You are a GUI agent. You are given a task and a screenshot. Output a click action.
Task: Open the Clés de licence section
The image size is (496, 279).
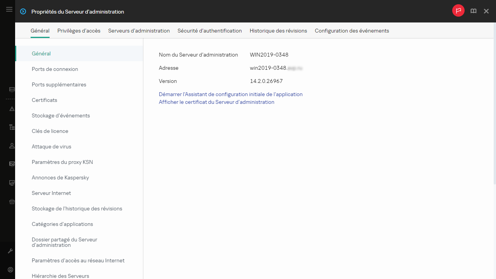(x=50, y=131)
